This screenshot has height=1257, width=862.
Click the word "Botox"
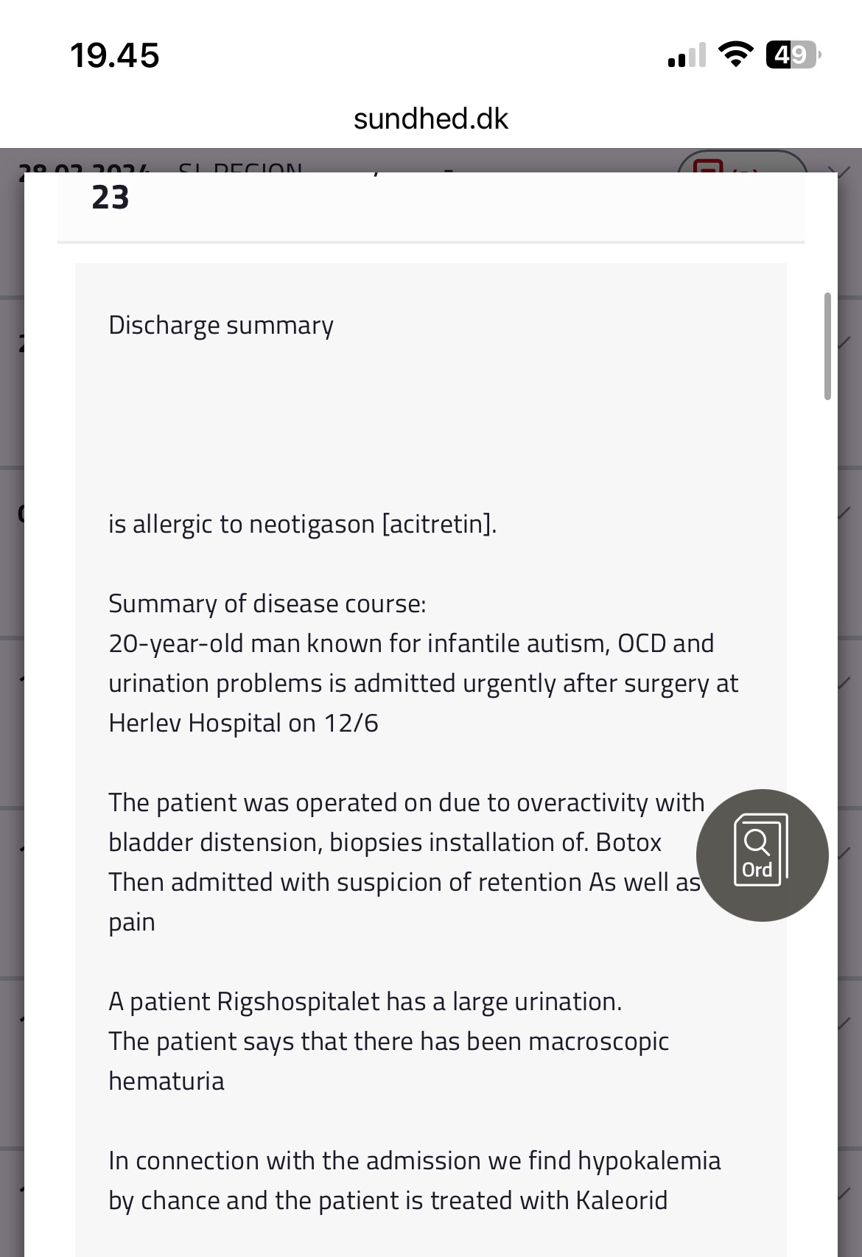pyautogui.click(x=628, y=842)
